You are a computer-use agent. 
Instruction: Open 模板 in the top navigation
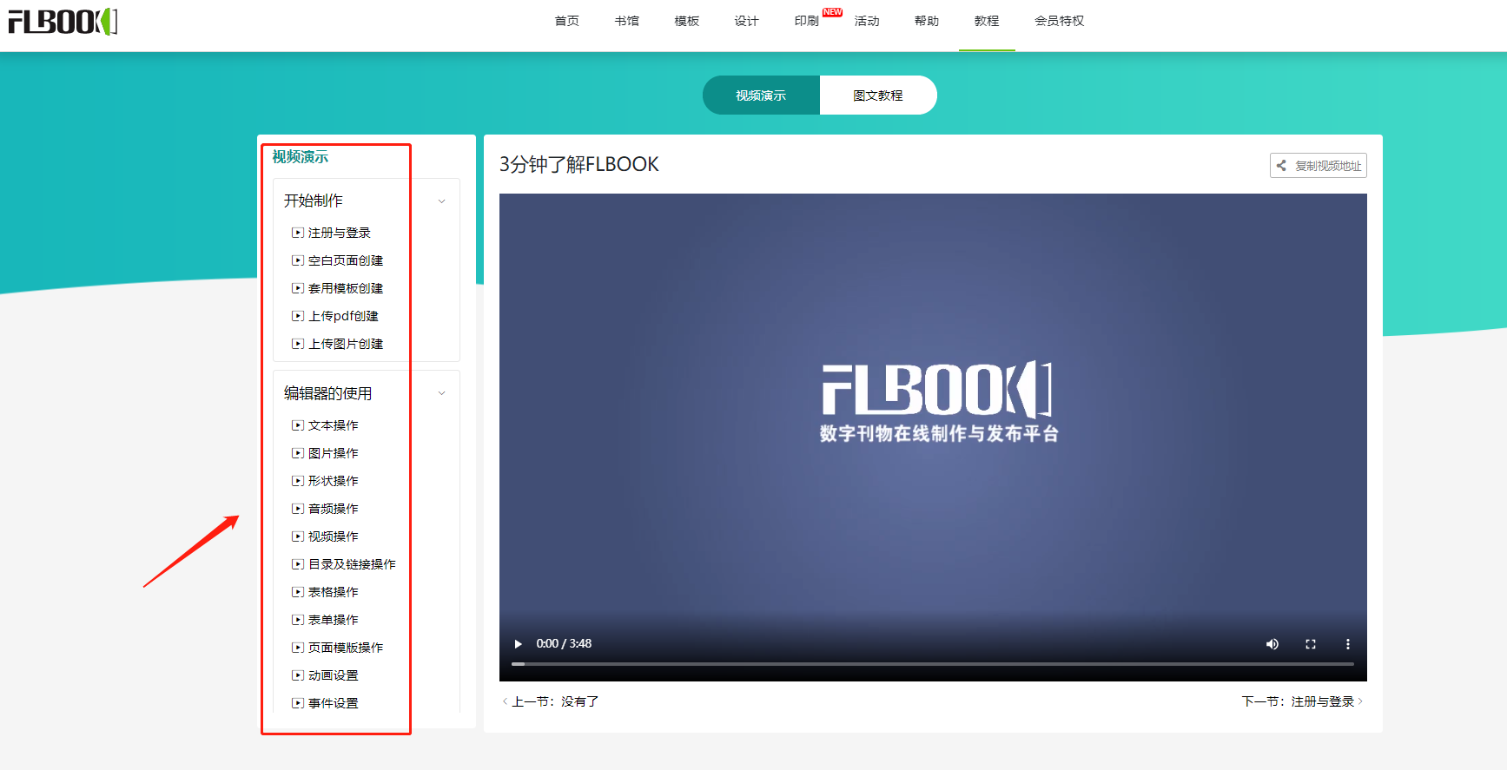click(x=687, y=21)
